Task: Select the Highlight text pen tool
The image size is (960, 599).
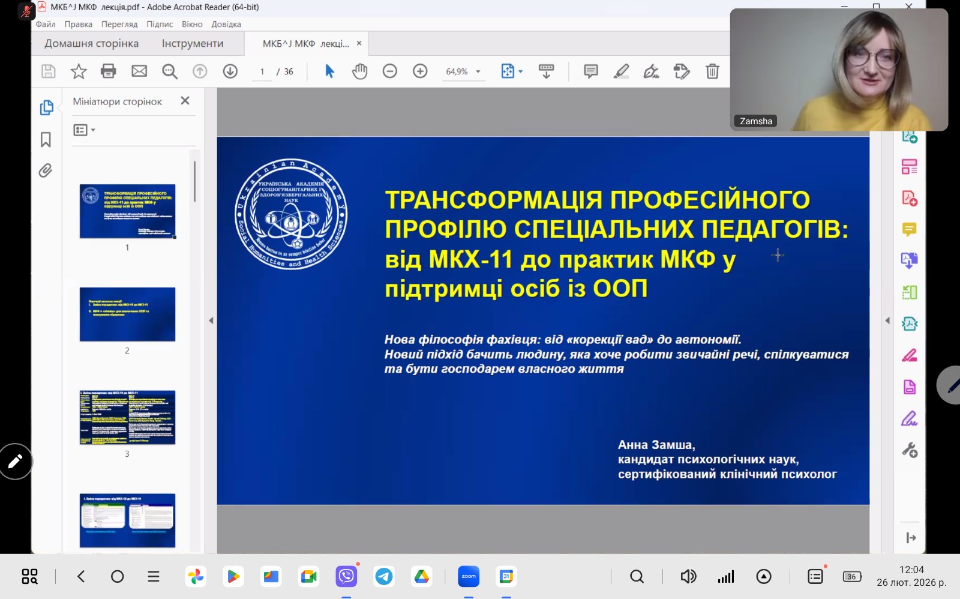Action: (x=621, y=71)
